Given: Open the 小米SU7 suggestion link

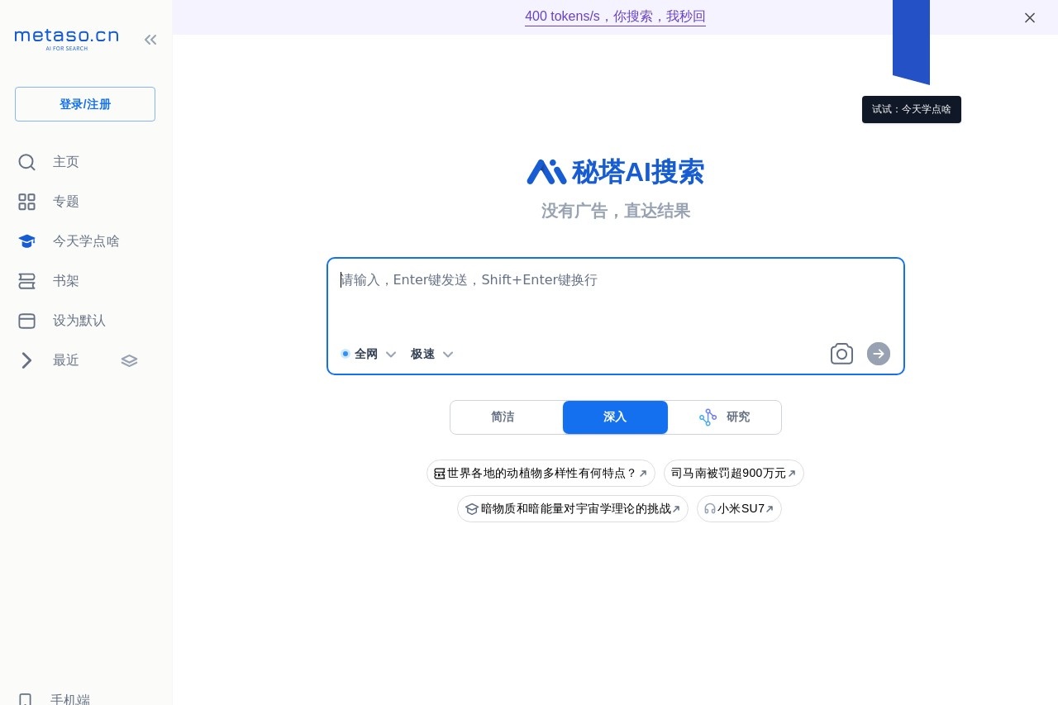Looking at the screenshot, I should (739, 508).
